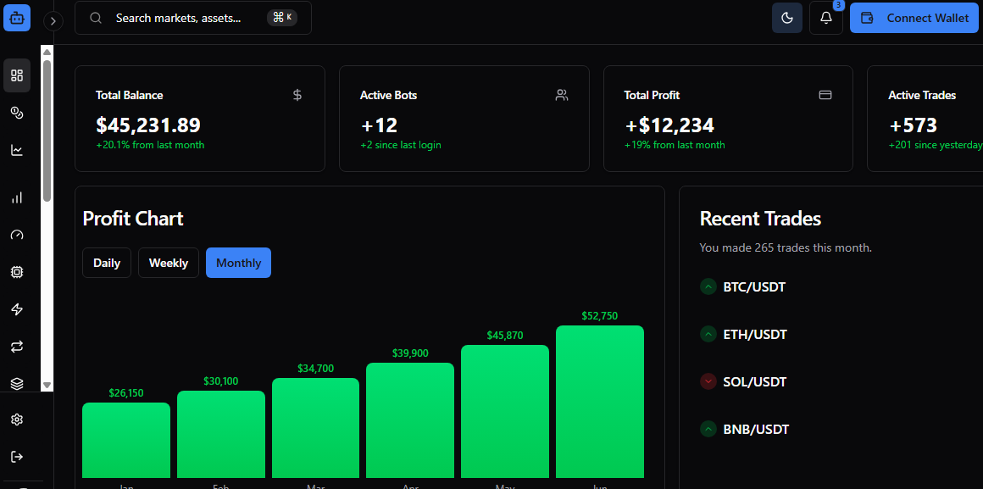Click the +12 Active Bots value

coord(380,125)
